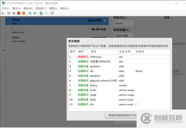The image size is (186, 128).
Task: Pause the virtual machine
Action: coord(30,13)
